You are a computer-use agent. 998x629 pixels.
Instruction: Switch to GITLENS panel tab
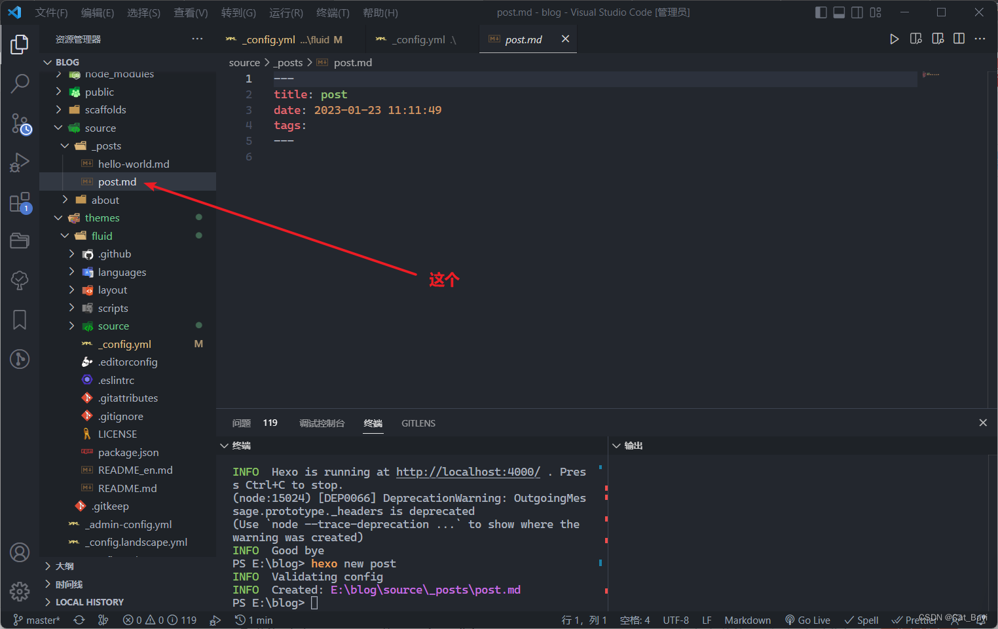pos(418,423)
